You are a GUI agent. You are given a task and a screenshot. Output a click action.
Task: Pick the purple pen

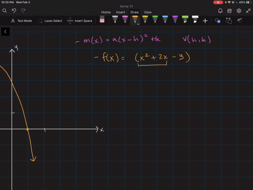coord(175,20)
